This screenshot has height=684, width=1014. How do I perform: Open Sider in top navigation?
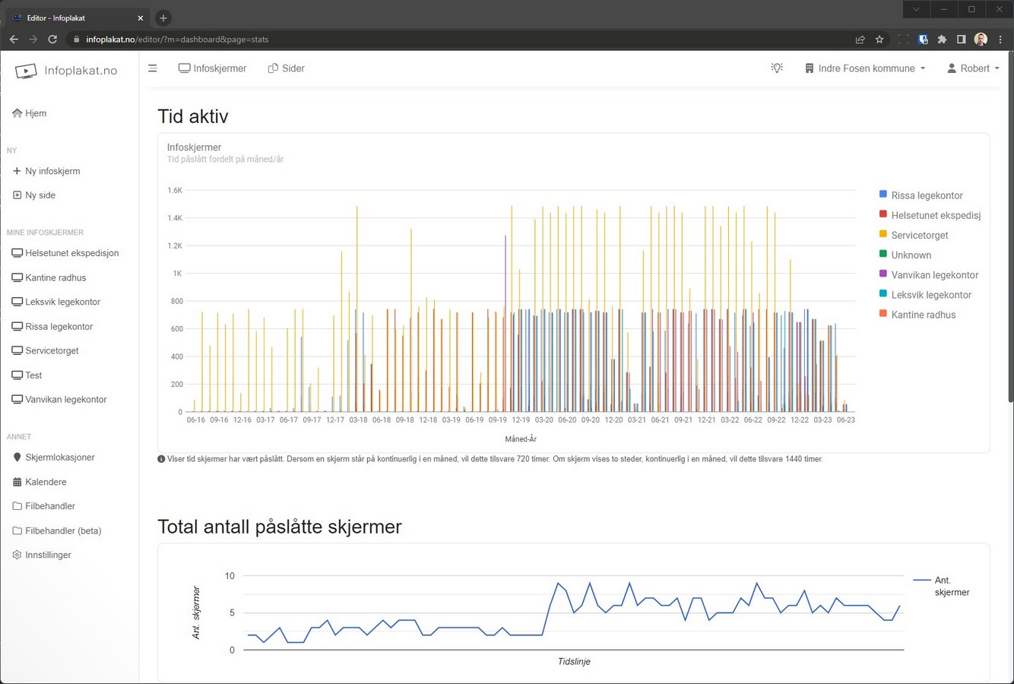(x=286, y=68)
